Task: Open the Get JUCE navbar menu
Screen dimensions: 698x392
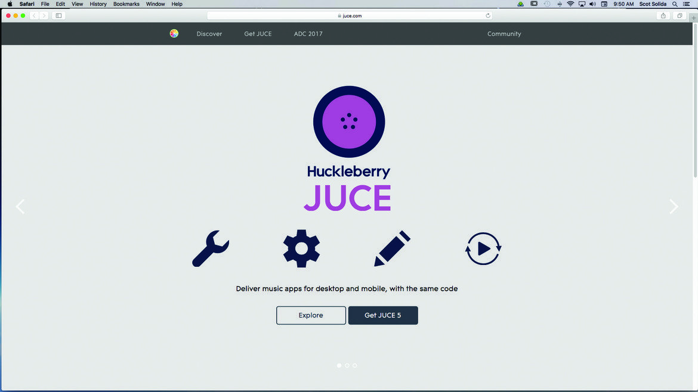Action: pyautogui.click(x=258, y=34)
